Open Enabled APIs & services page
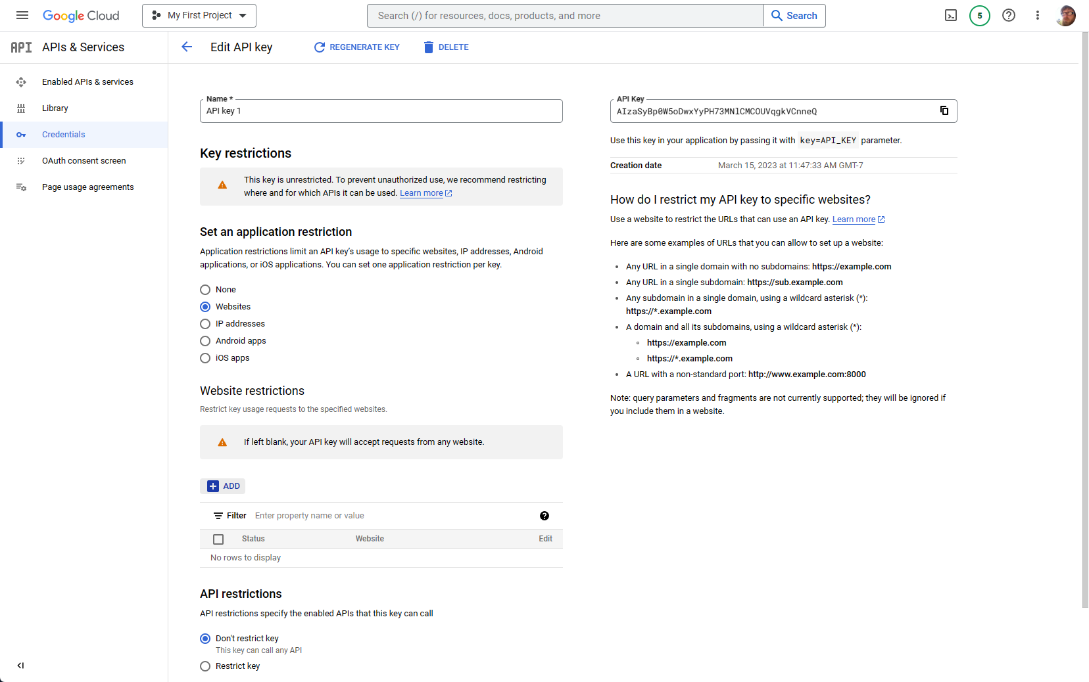The image size is (1089, 682). tap(87, 82)
